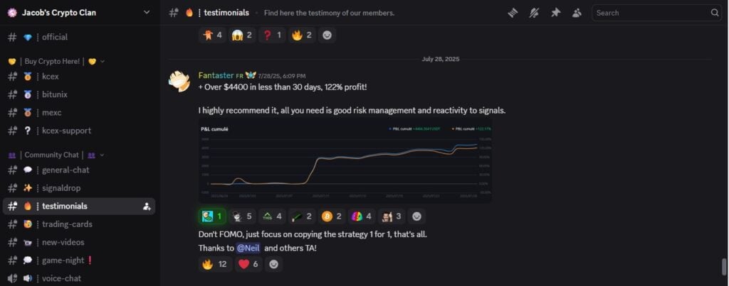Open the Threads panel icon
Screen dimensions: 729x286
(513, 13)
